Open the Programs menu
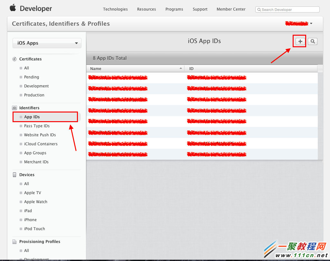The image size is (330, 261). (174, 9)
